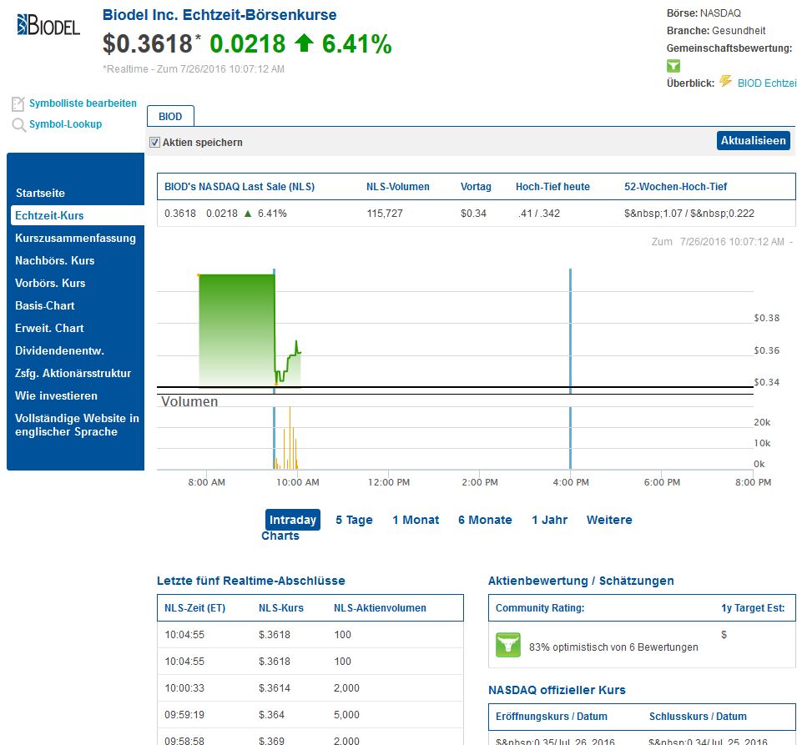This screenshot has height=745, width=797.
Task: Open Erweit. Chart in sidebar
Action: coord(49,329)
